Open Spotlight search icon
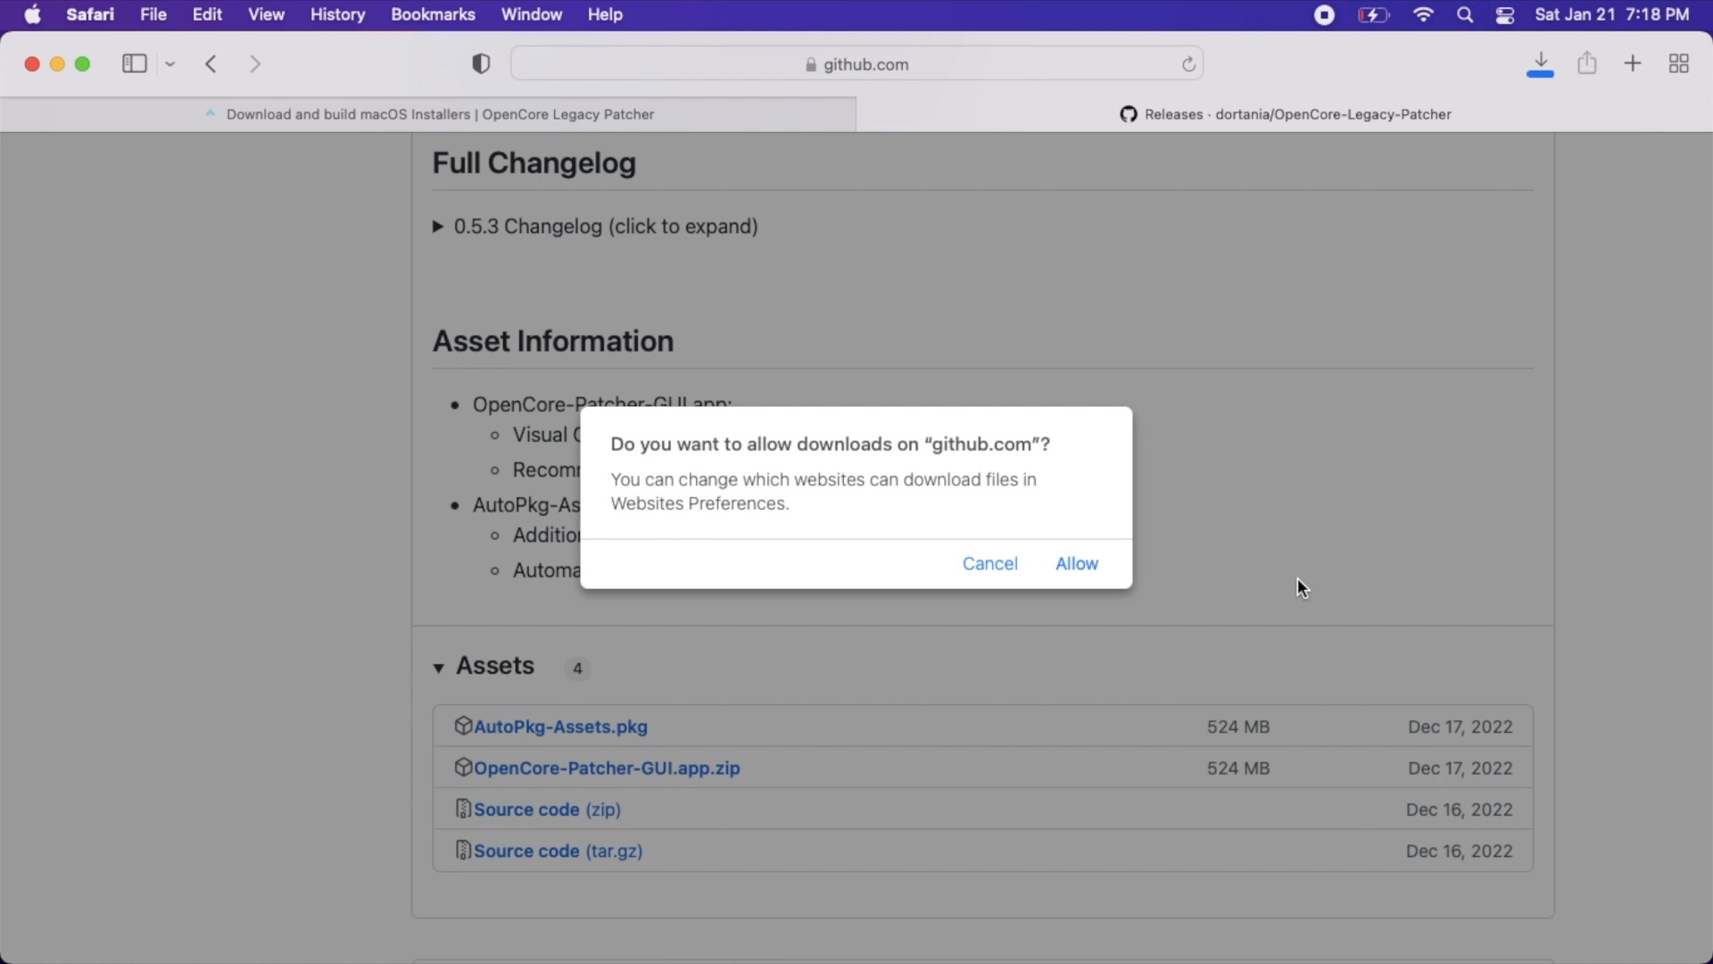1713x964 pixels. point(1465,14)
